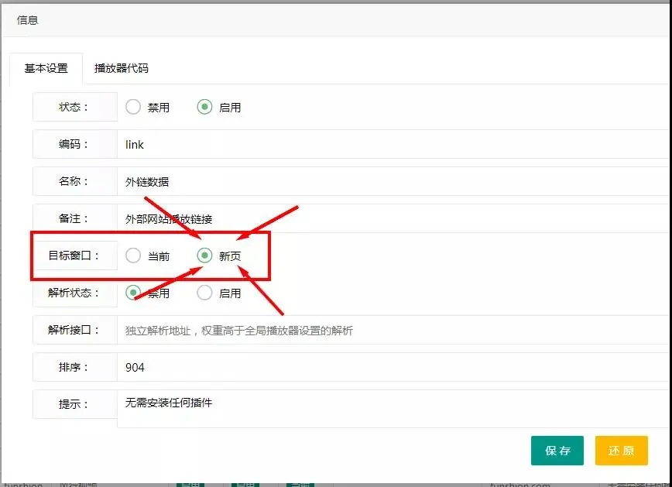Focus the 名称 field with 外链数据
672x487 pixels.
tap(387, 182)
